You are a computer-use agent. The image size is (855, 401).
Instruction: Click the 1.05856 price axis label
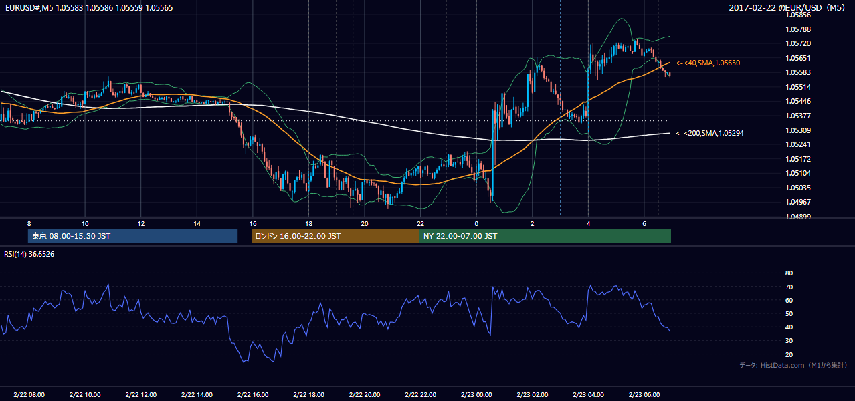799,15
